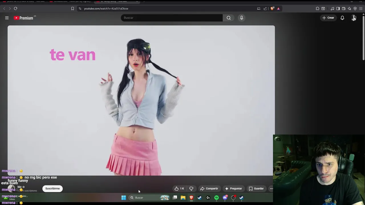The height and width of the screenshot is (205, 365).
Task: Save video with the Guardar button
Action: pyautogui.click(x=256, y=188)
